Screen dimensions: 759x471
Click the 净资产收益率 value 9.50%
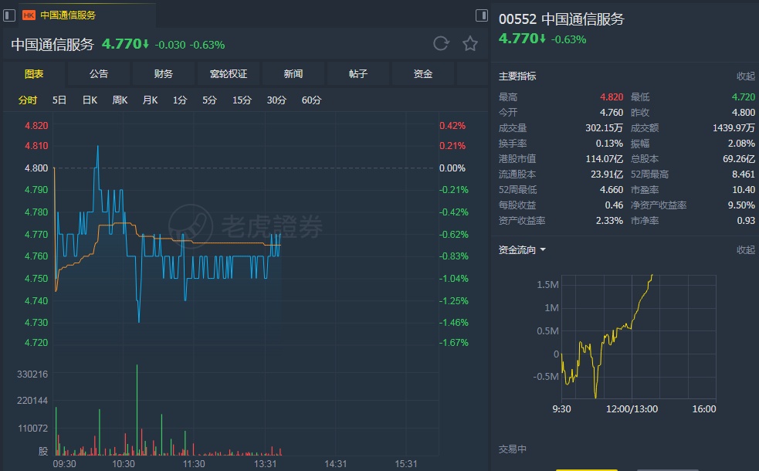click(741, 205)
